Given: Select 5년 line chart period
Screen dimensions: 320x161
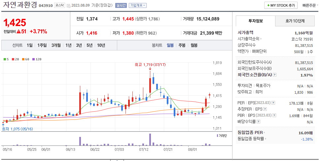Looking at the screenshot, I should tap(89, 45).
